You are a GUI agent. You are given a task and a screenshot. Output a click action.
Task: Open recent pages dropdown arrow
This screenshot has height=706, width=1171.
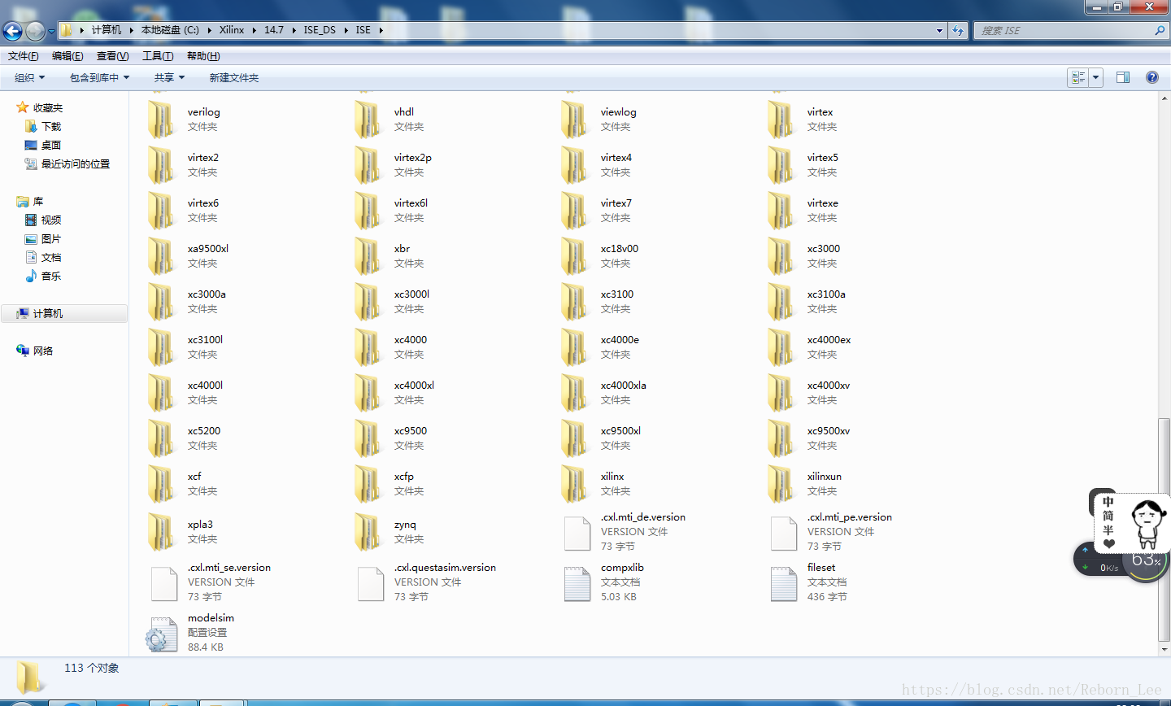(51, 31)
